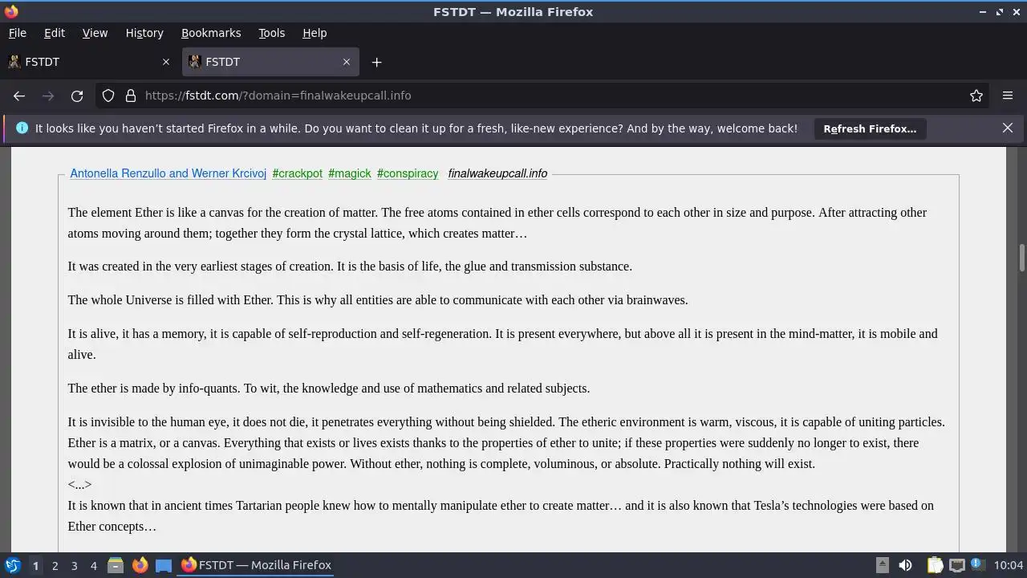1027x578 pixels.
Task: Bookmark this page with the star
Action: (x=976, y=96)
